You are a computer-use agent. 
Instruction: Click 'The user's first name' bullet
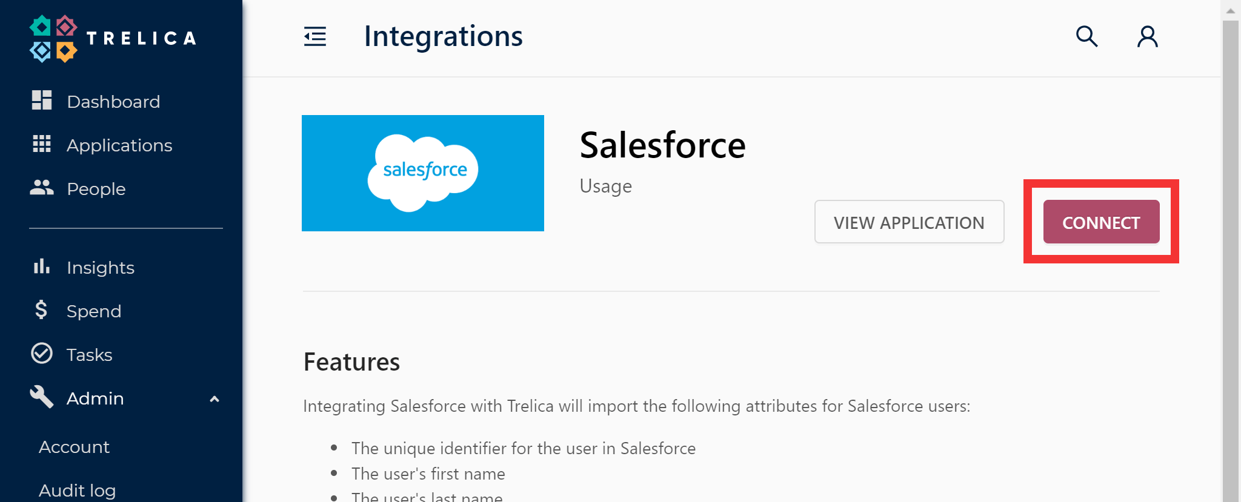tap(428, 474)
